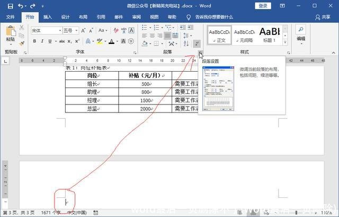Switch to the 布局 tab
The height and width of the screenshot is (217, 339).
tap(83, 17)
